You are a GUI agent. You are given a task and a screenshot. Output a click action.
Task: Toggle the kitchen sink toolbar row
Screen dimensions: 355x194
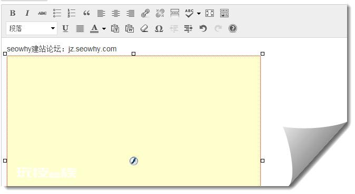[x=224, y=13]
